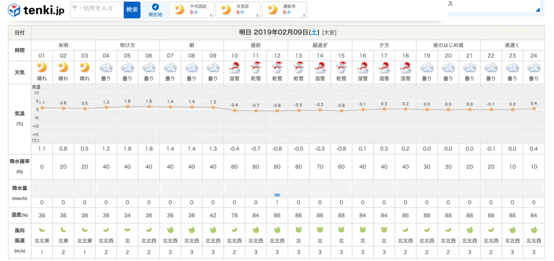Click the snowman wet-snow icon at hour 10
The image size is (554, 261).
235,67
